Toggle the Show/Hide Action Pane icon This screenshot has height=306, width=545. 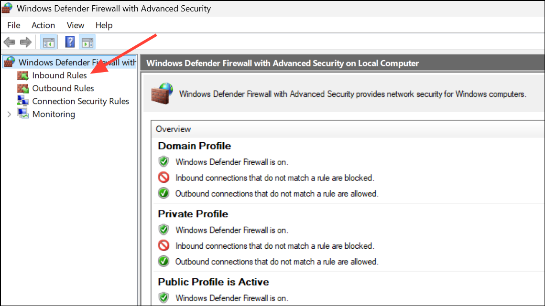(87, 42)
